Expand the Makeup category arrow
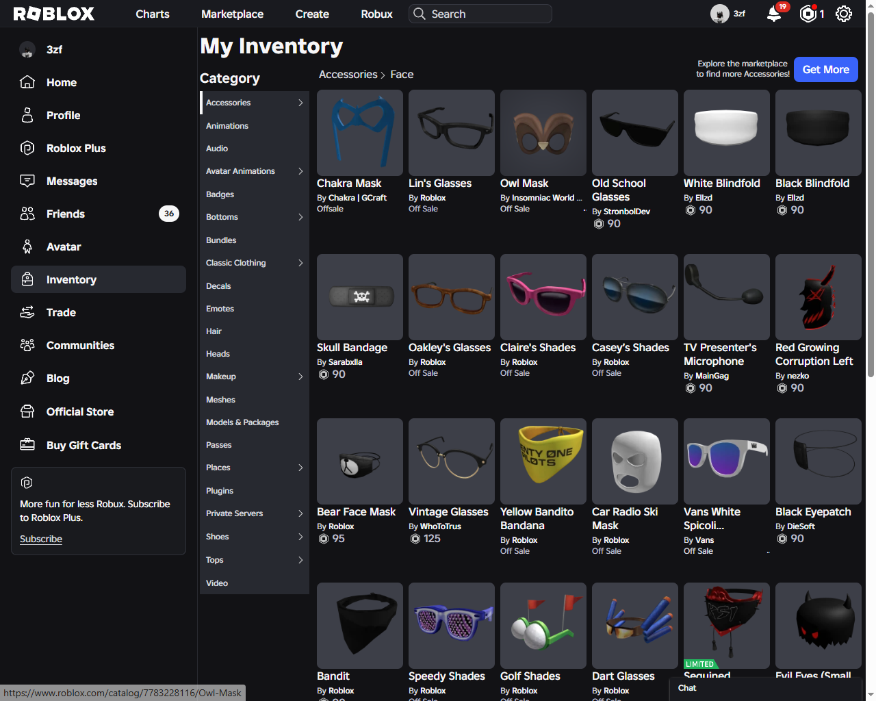Viewport: 876px width, 701px height. pyautogui.click(x=300, y=377)
